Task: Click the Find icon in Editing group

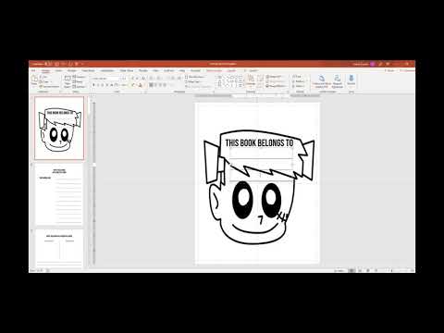Action: 298,77
